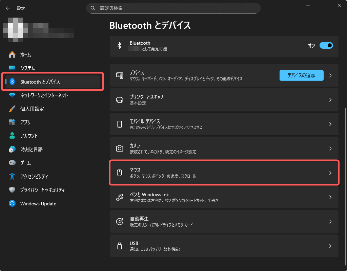Screen dimensions: 347x271
Task: Click the Bluetooth とデバイス page heading
Action: pyautogui.click(x=150, y=25)
